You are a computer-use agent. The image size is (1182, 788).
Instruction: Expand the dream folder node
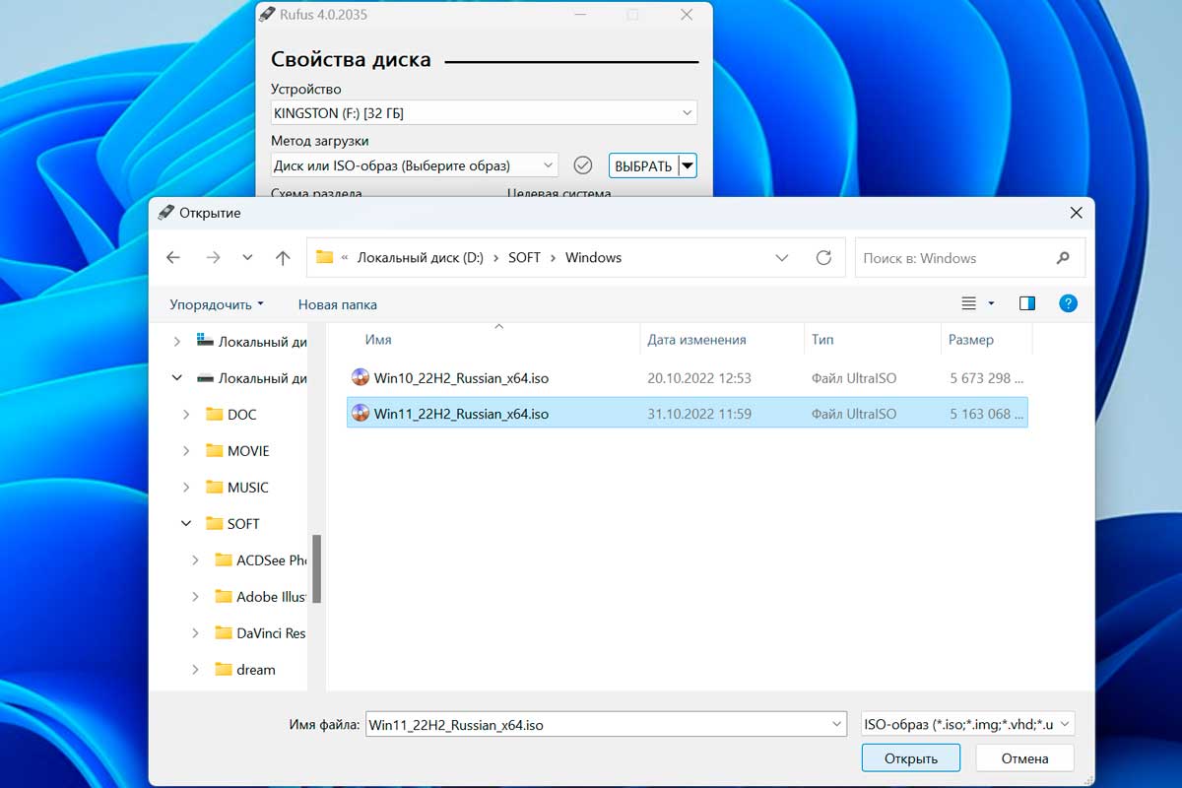click(195, 670)
